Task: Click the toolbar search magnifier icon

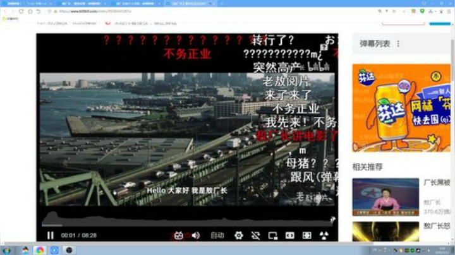Action: [x=380, y=11]
